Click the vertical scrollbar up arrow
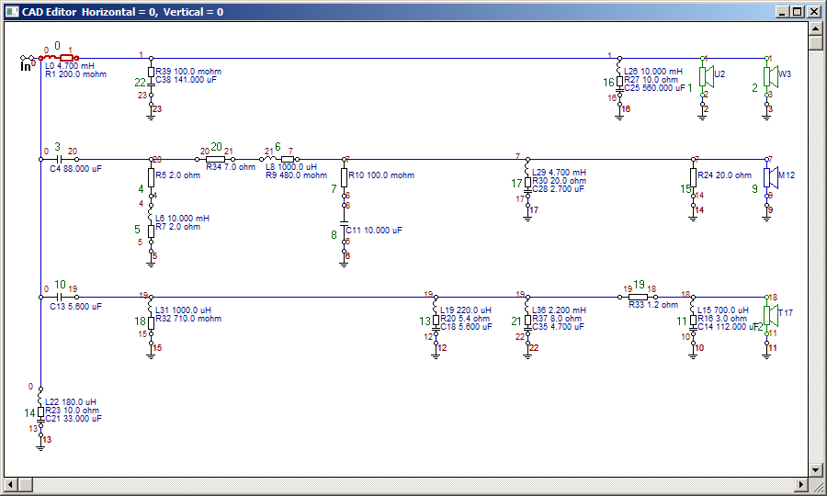827x496 pixels. [x=816, y=28]
